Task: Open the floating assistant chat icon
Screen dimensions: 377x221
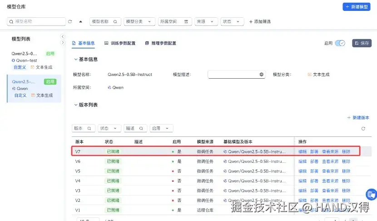Action: [371, 195]
